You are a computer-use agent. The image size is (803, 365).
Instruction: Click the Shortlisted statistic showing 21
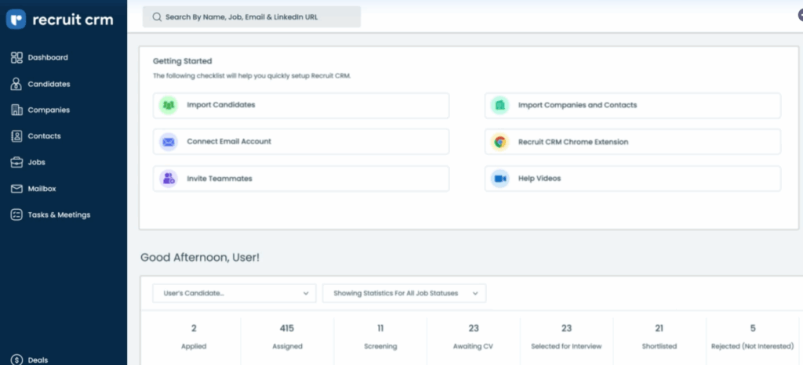pyautogui.click(x=659, y=337)
